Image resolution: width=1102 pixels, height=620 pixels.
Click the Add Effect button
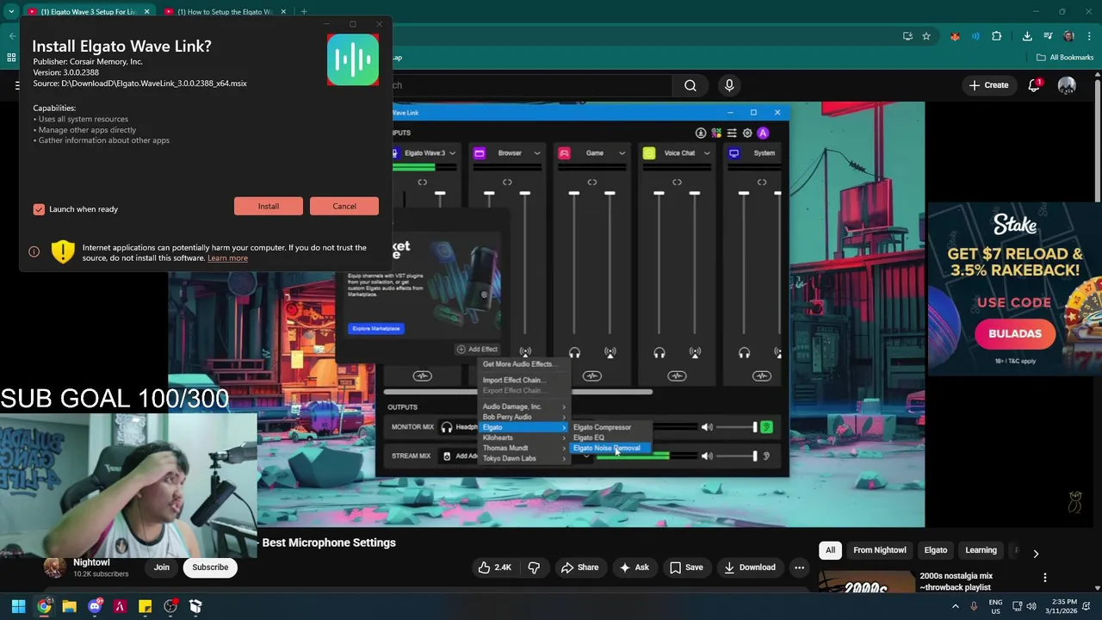tap(477, 350)
